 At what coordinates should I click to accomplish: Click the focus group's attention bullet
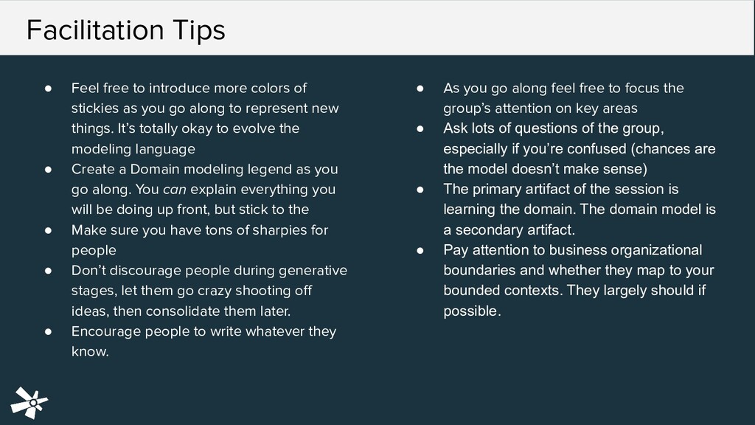(563, 98)
